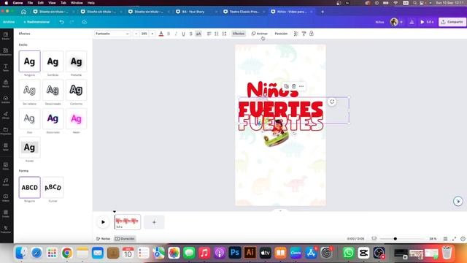Click the Notas button

(x=103, y=239)
